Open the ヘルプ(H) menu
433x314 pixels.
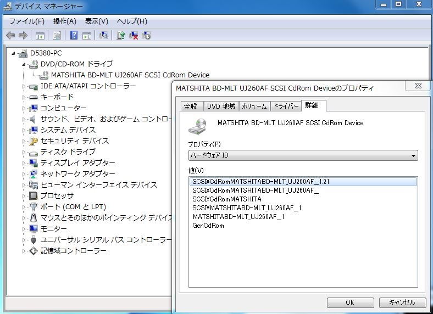[132, 21]
